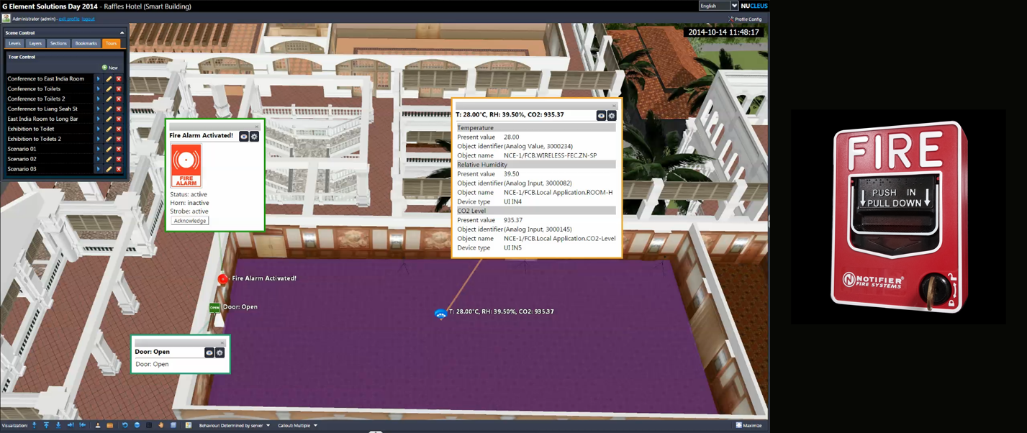
Task: Acknowledge the fire alarm
Action: point(190,221)
